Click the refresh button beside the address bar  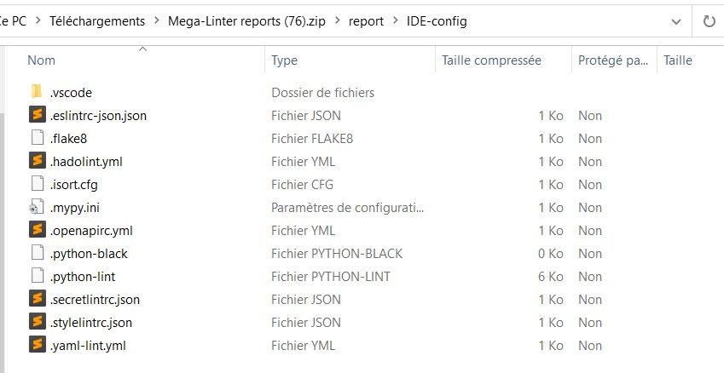click(708, 21)
